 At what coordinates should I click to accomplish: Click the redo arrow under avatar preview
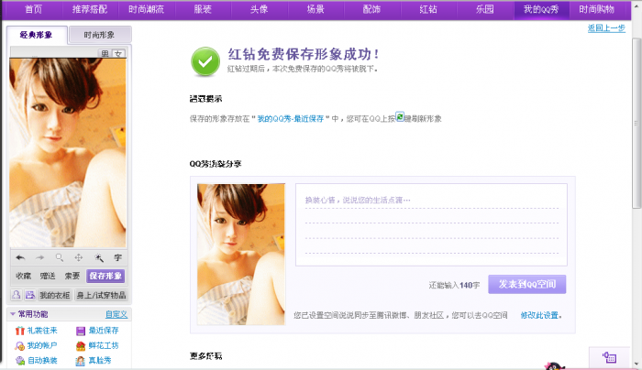[39, 257]
